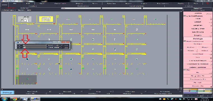Open the File menu
The image size is (213, 101).
pos(15,4)
